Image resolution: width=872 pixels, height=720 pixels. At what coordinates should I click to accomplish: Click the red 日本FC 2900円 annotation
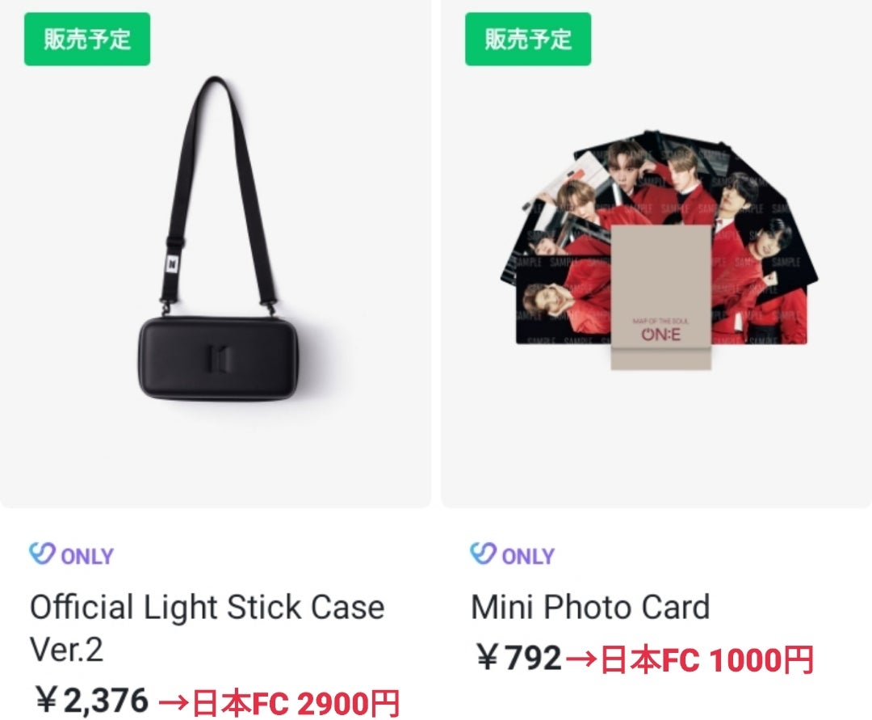coord(279,703)
